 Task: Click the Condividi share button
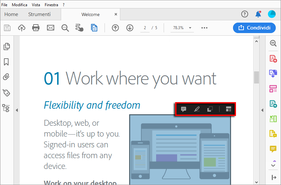coord(254,28)
